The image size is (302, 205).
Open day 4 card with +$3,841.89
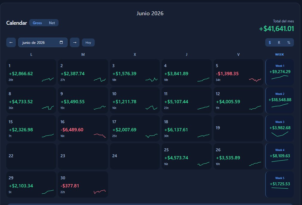187,72
